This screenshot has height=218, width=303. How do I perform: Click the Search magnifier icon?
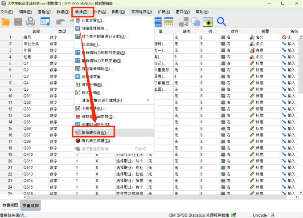pos(221,22)
